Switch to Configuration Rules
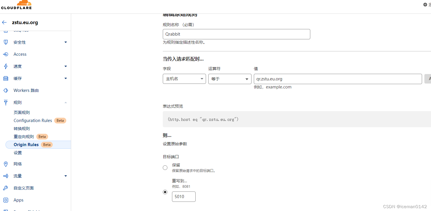The height and width of the screenshot is (211, 431). pyautogui.click(x=33, y=120)
